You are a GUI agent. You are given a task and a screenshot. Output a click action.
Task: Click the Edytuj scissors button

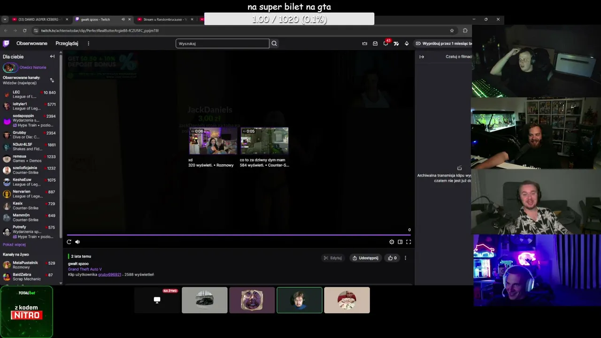332,258
